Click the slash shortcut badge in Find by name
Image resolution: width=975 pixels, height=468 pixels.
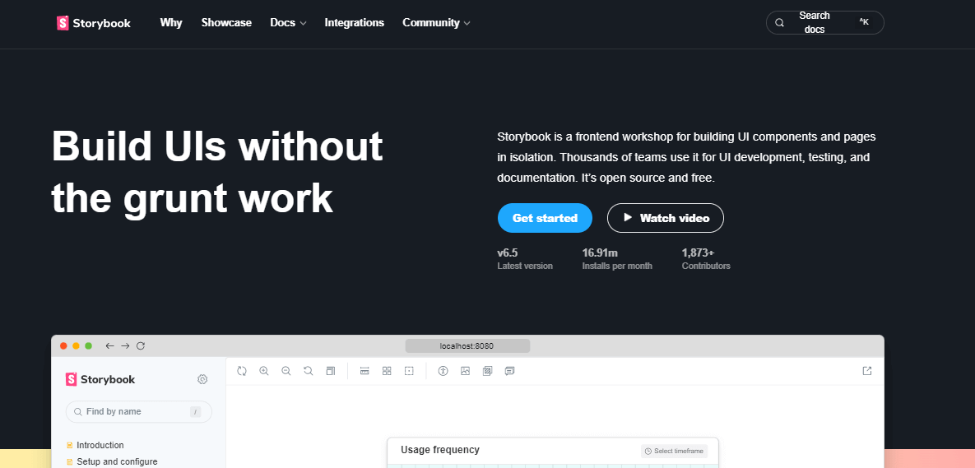point(195,411)
